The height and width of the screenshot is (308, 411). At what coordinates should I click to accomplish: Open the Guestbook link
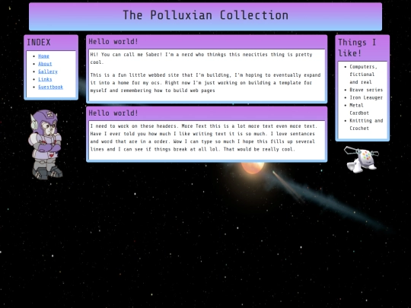pos(50,87)
